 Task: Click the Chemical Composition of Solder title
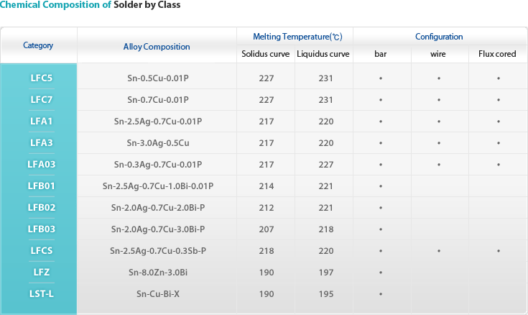[91, 5]
